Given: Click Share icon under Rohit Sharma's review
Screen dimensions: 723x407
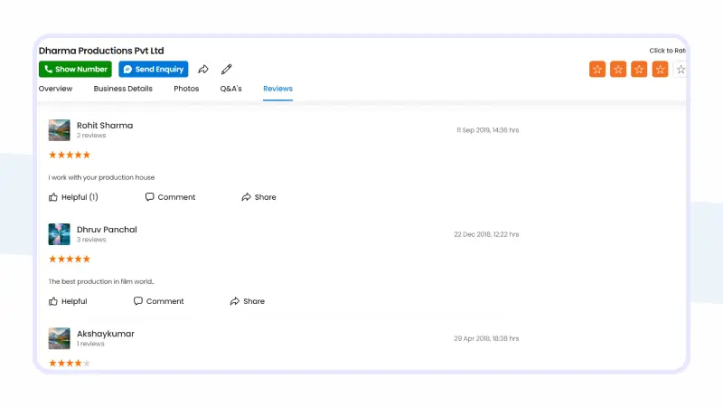Looking at the screenshot, I should point(246,197).
